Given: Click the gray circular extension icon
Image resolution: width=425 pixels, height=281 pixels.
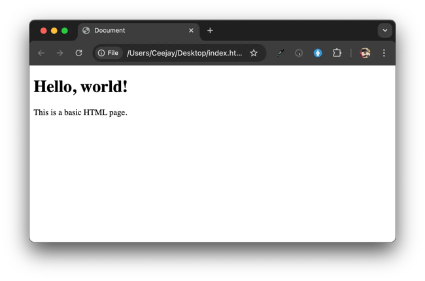Looking at the screenshot, I should tap(299, 53).
